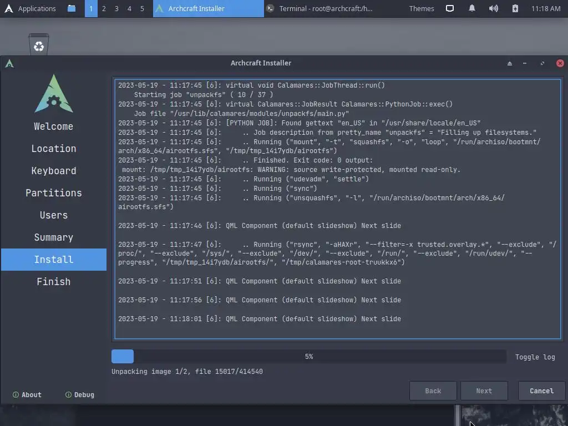Viewport: 568px width, 426px height.
Task: Select the Location step
Action: point(54,149)
